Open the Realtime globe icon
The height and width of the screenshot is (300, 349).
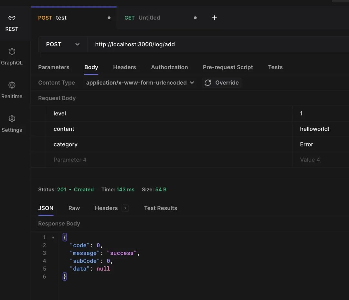[12, 85]
